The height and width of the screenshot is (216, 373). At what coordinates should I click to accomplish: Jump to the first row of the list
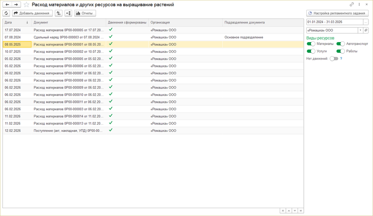click(283, 211)
